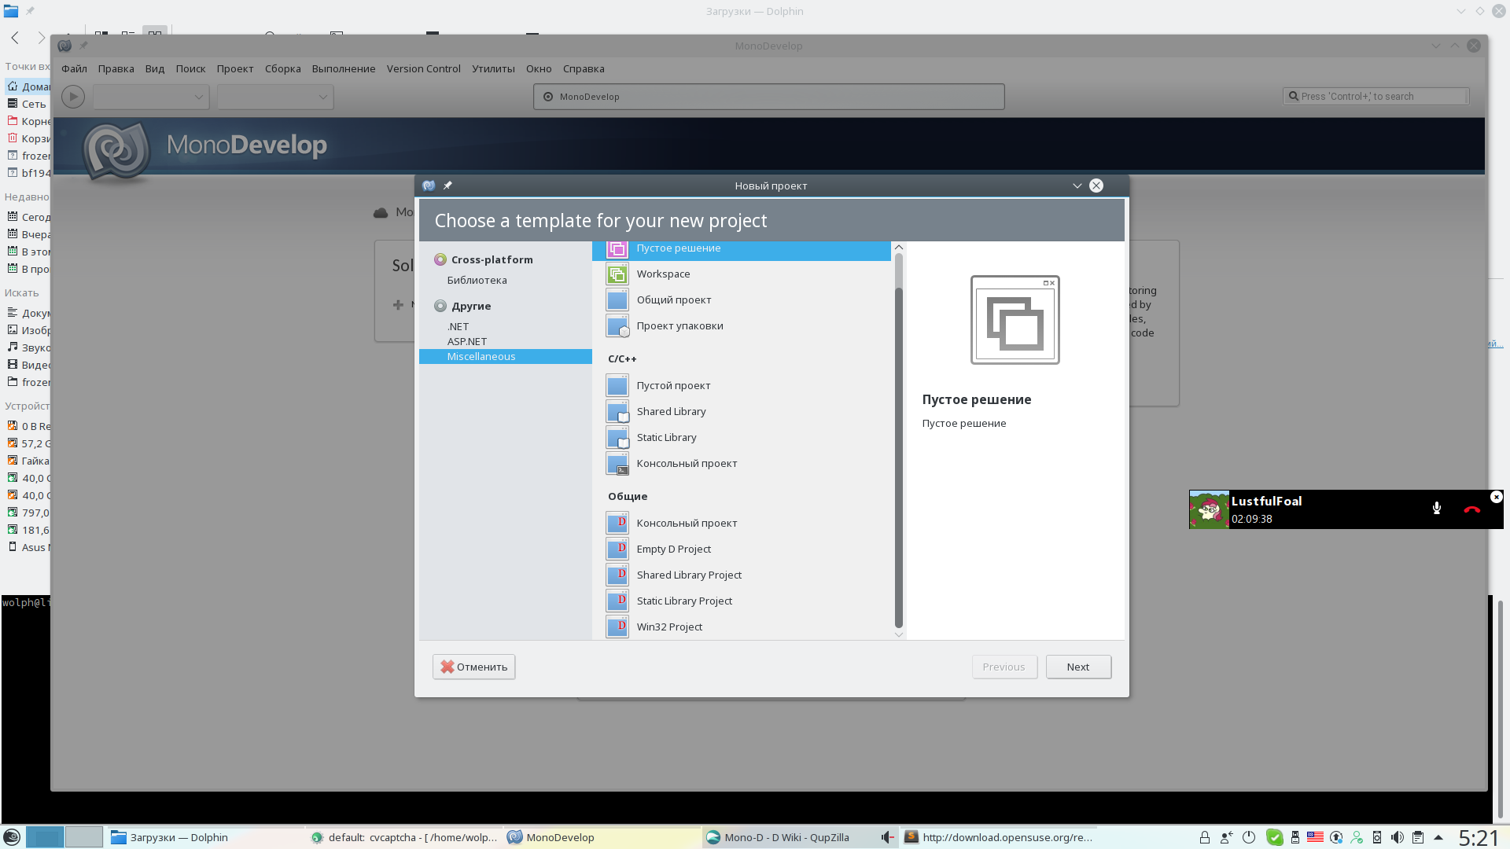Hang up the LustfulFoal call
This screenshot has width=1510, height=849.
(1472, 509)
